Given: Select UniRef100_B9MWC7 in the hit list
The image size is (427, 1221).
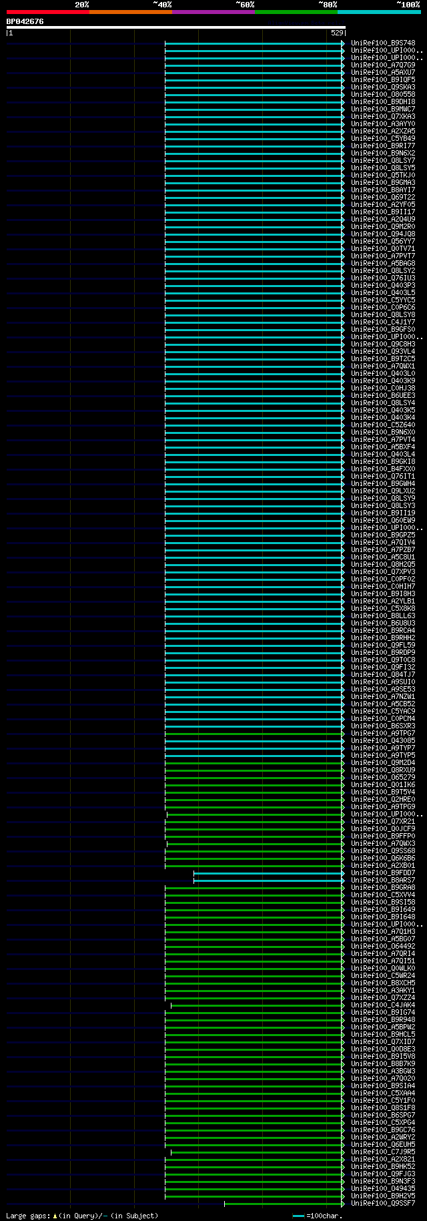Looking at the screenshot, I should click(383, 109).
